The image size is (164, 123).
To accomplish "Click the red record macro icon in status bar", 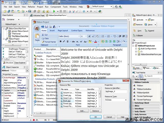I will [x=34, y=120].
